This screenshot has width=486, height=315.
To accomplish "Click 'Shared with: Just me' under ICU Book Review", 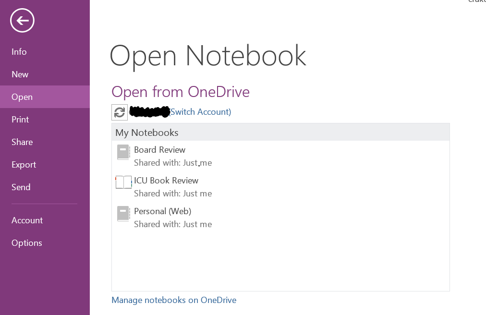I will coord(173,194).
